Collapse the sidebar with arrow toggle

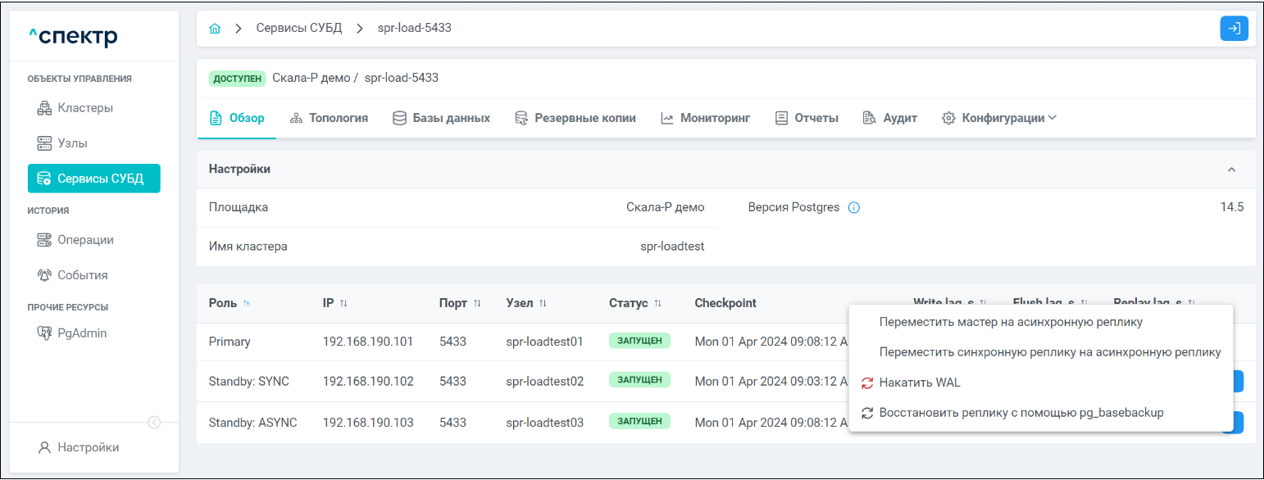[154, 423]
